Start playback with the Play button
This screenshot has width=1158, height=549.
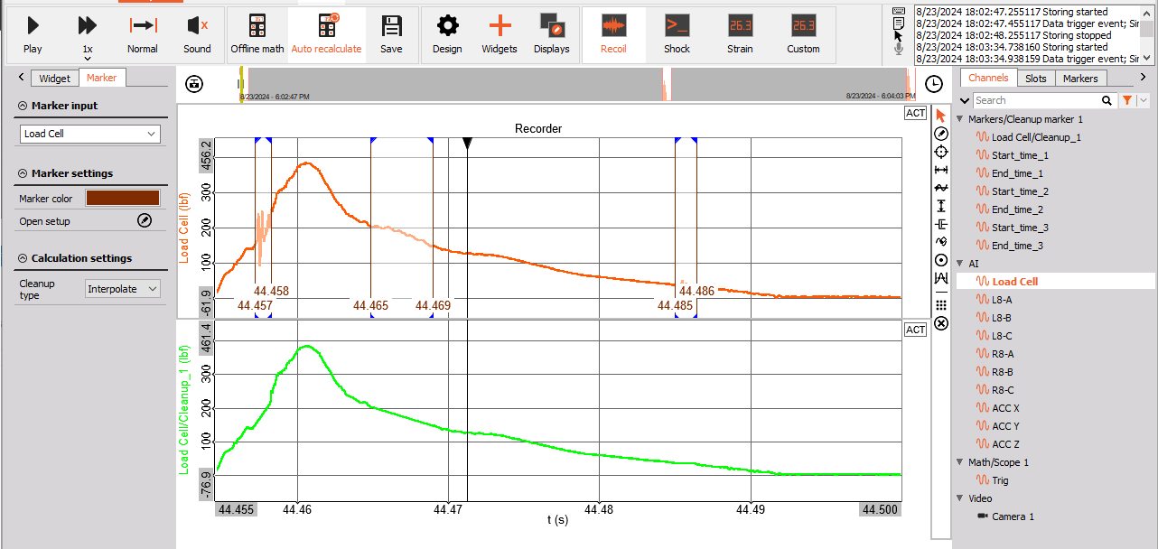tap(33, 34)
